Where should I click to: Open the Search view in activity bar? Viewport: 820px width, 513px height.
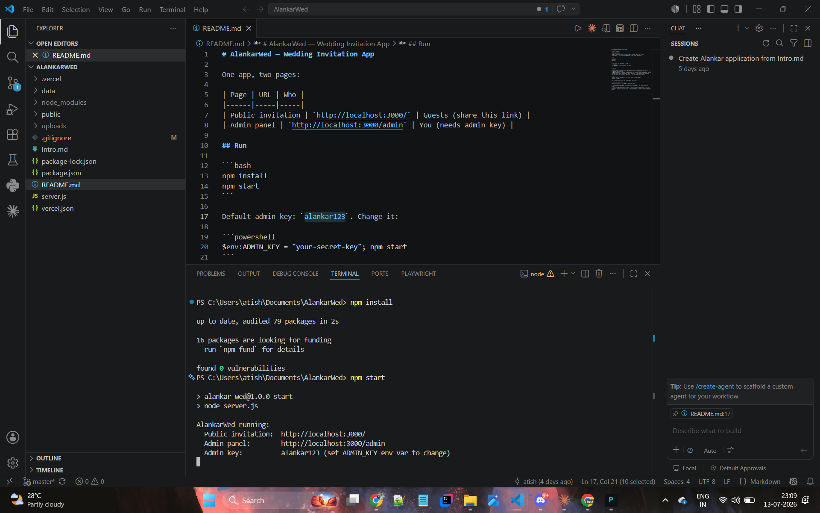[x=12, y=57]
